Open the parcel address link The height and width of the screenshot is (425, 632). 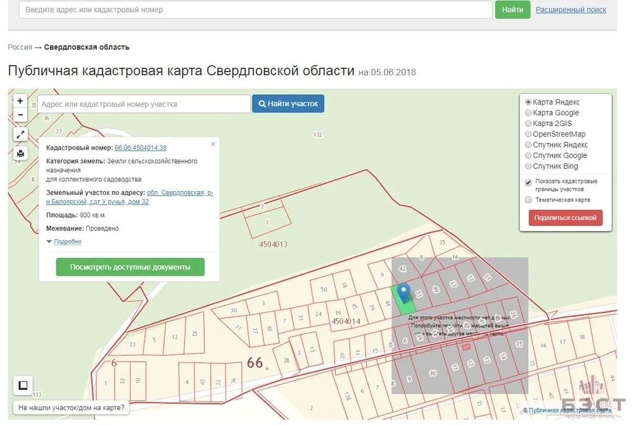tap(129, 197)
